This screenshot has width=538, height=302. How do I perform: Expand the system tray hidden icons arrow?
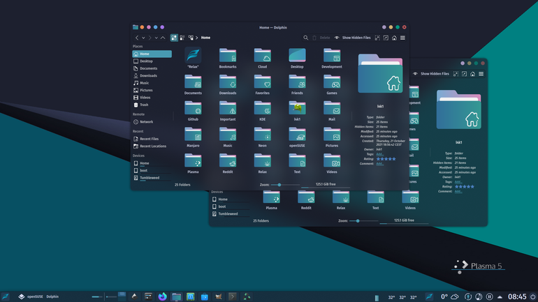pos(500,297)
